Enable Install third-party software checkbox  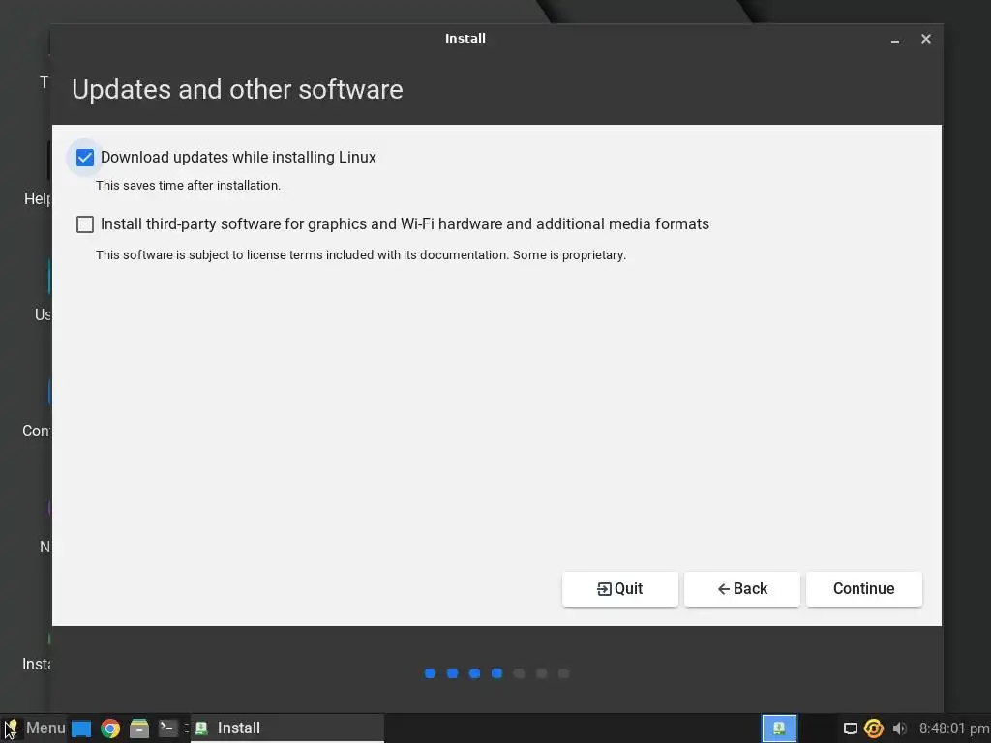[85, 224]
